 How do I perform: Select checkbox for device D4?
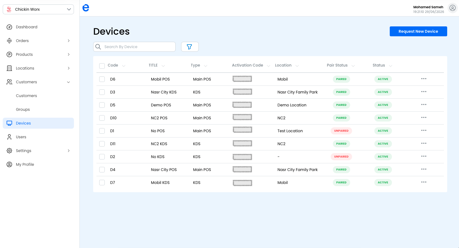pyautogui.click(x=102, y=170)
